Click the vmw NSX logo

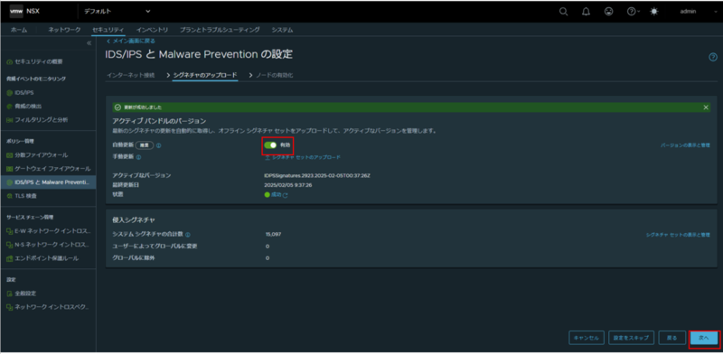click(x=25, y=11)
